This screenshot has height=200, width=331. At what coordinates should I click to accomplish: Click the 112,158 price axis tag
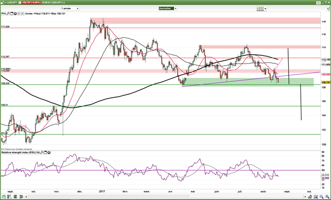click(x=326, y=60)
